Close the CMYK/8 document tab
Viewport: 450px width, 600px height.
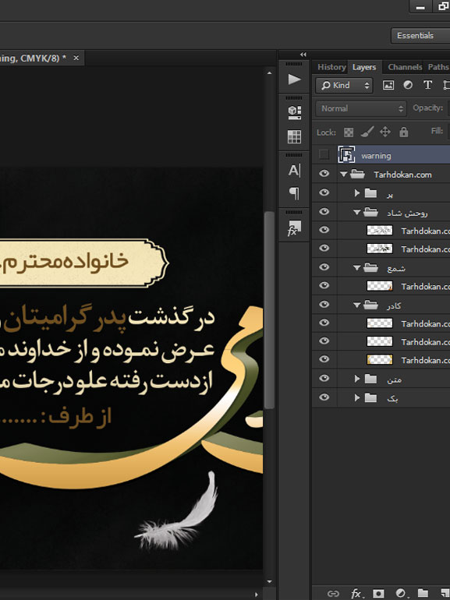76,58
